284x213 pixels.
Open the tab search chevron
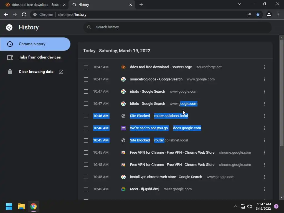coord(239,4)
